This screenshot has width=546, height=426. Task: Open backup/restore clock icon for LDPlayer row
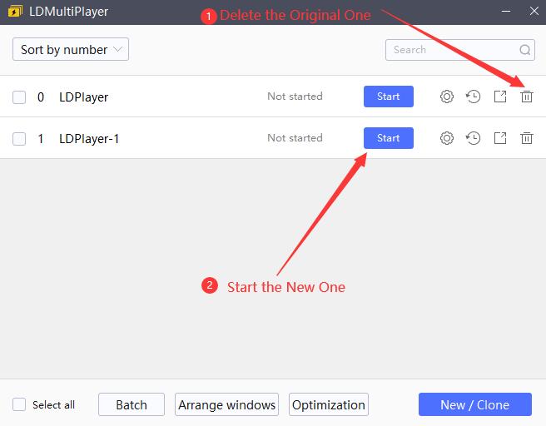[474, 97]
